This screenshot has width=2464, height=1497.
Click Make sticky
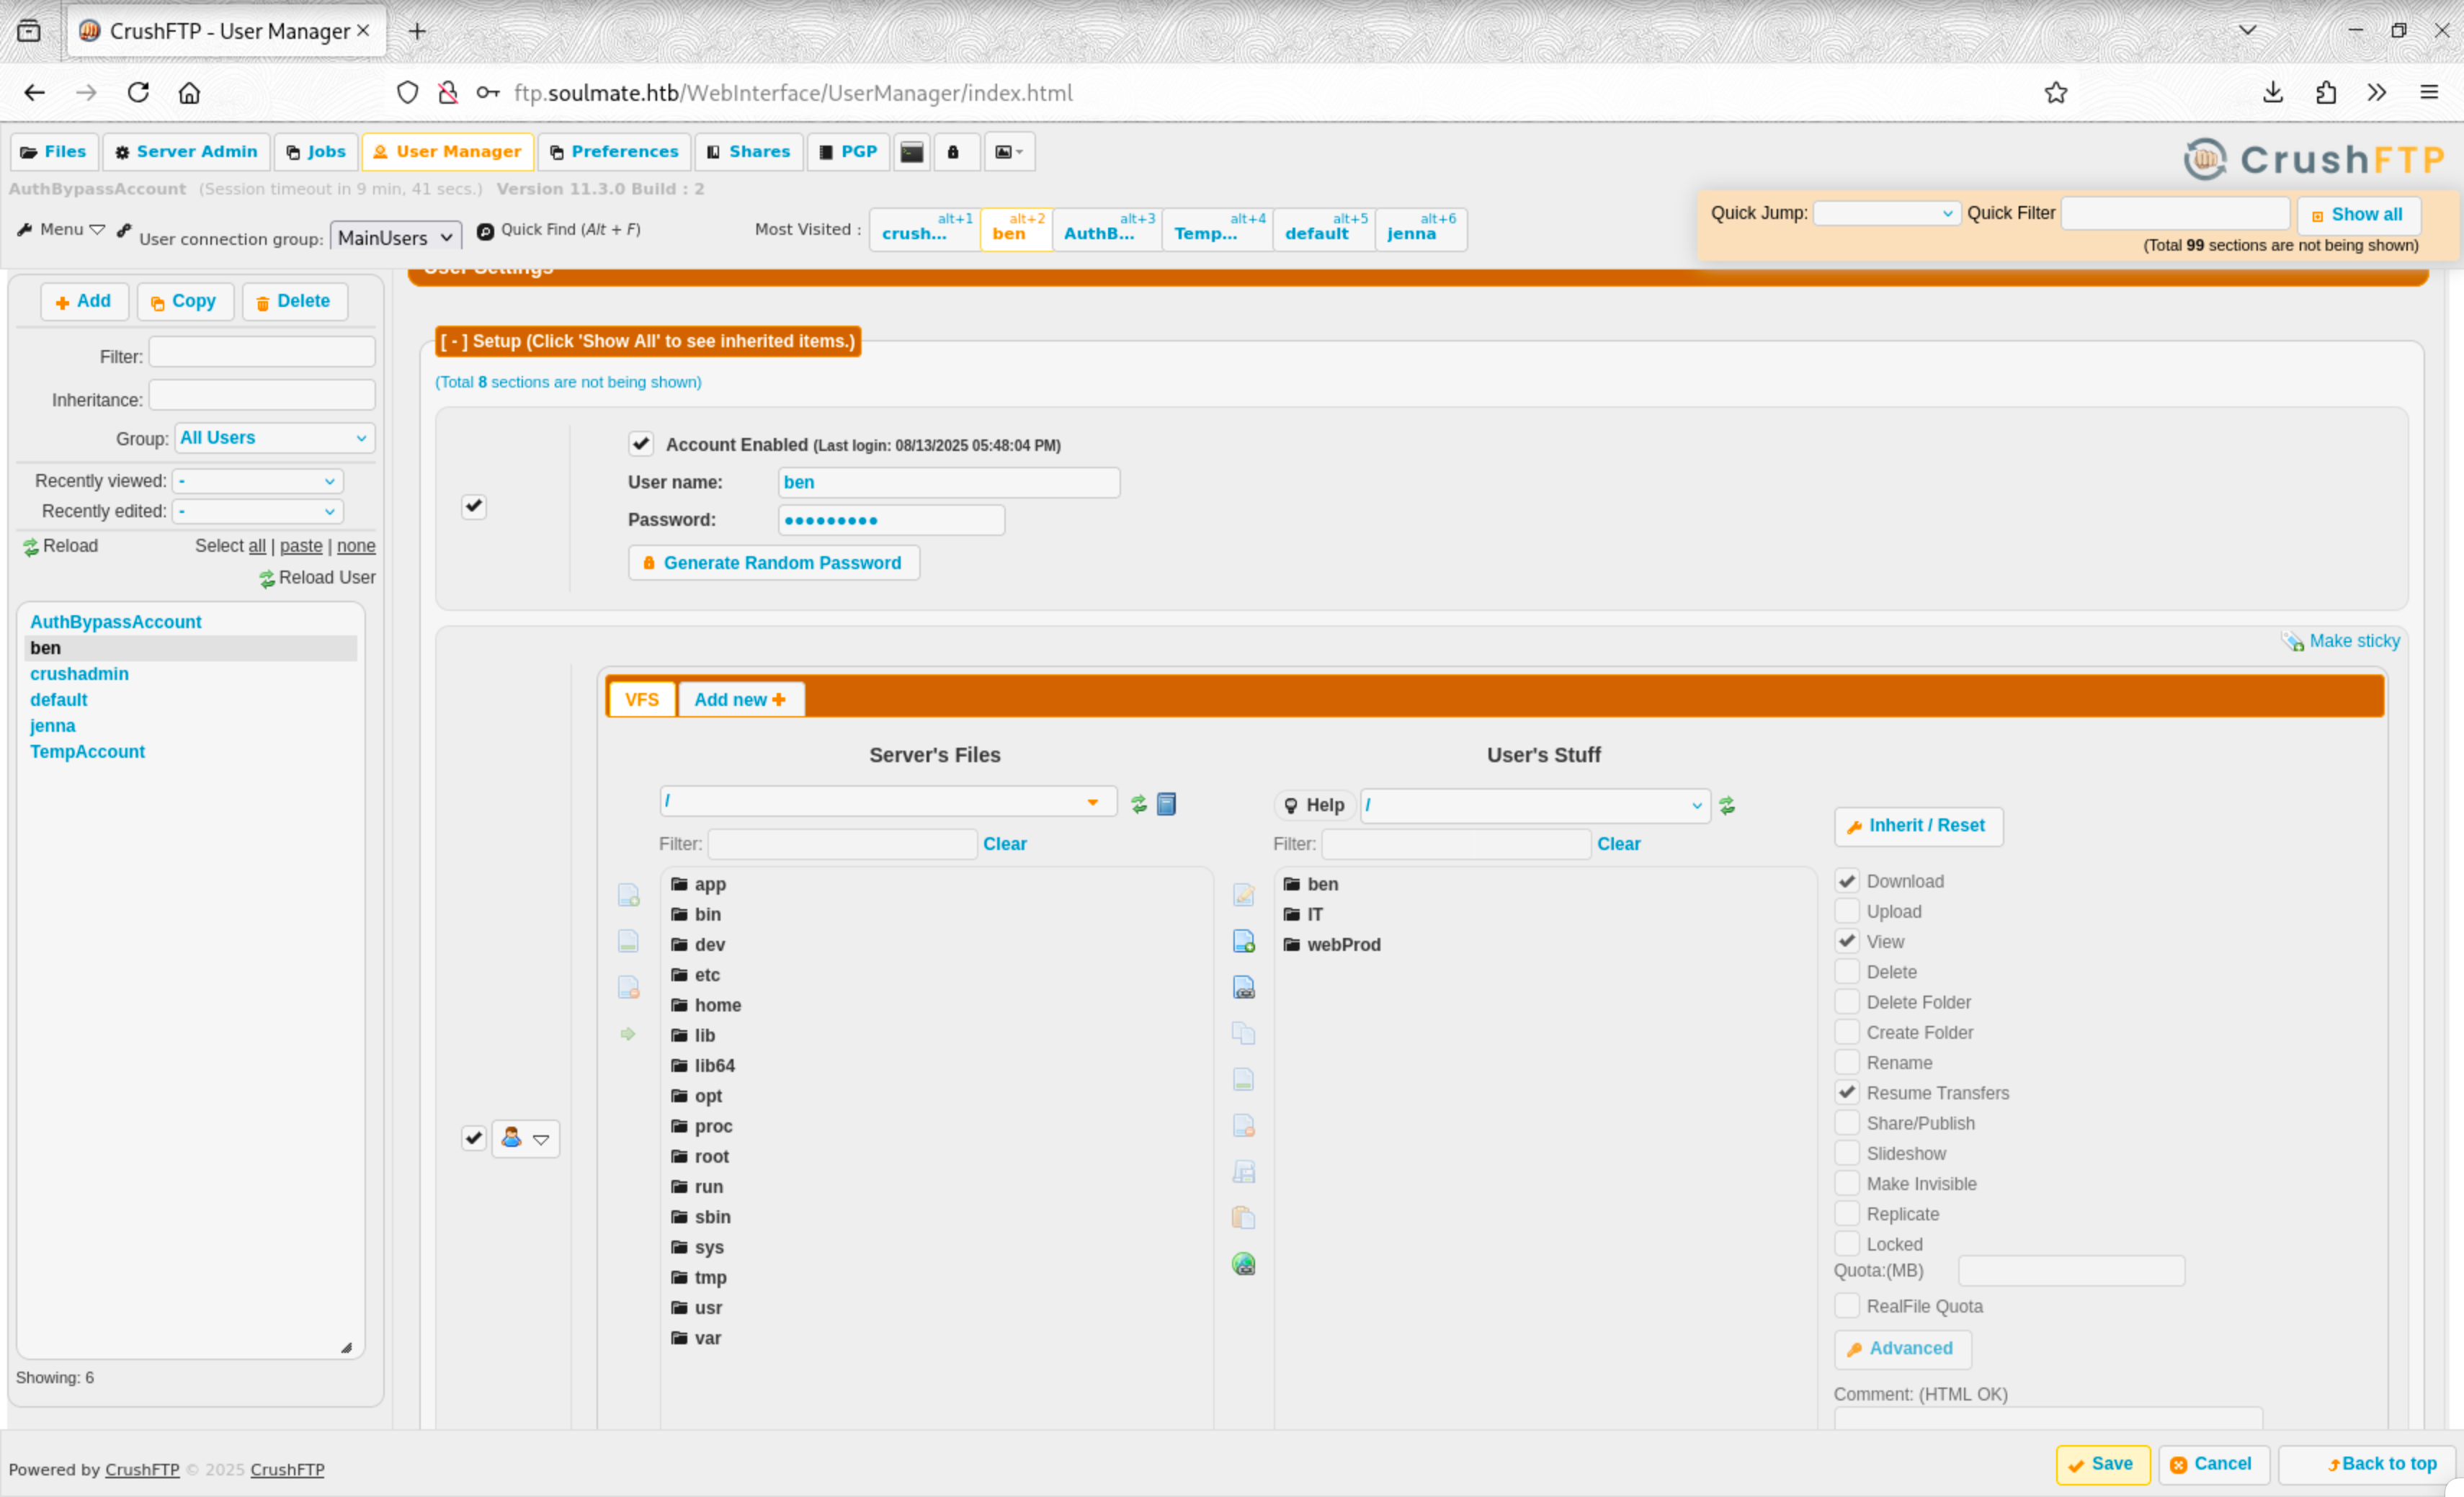[2341, 641]
